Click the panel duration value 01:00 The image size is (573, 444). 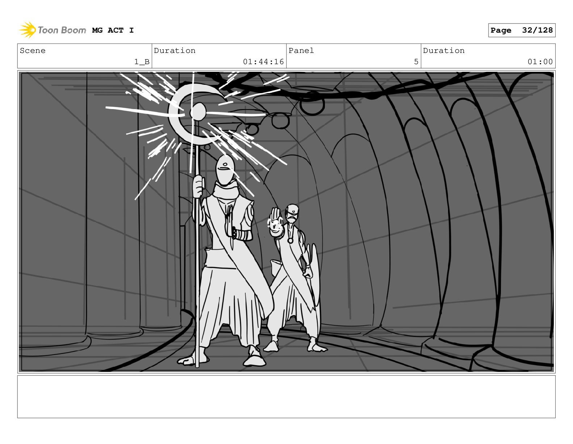pos(540,62)
